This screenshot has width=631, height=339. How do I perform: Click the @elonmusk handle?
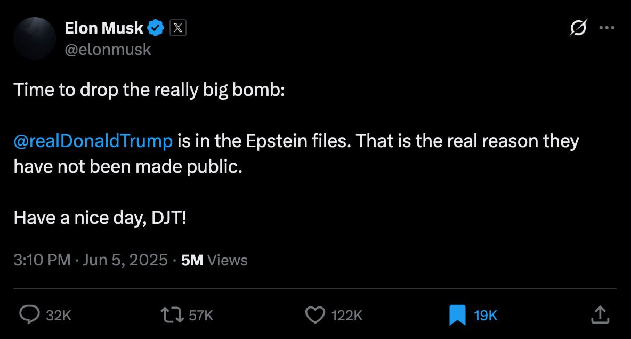(108, 50)
